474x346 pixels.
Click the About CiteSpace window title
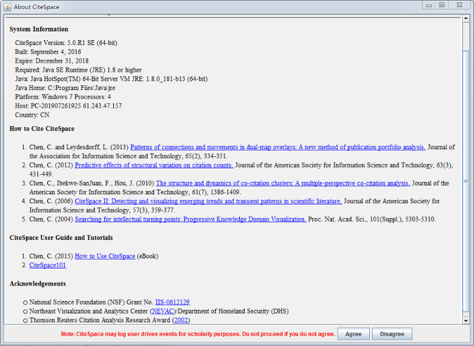point(36,7)
